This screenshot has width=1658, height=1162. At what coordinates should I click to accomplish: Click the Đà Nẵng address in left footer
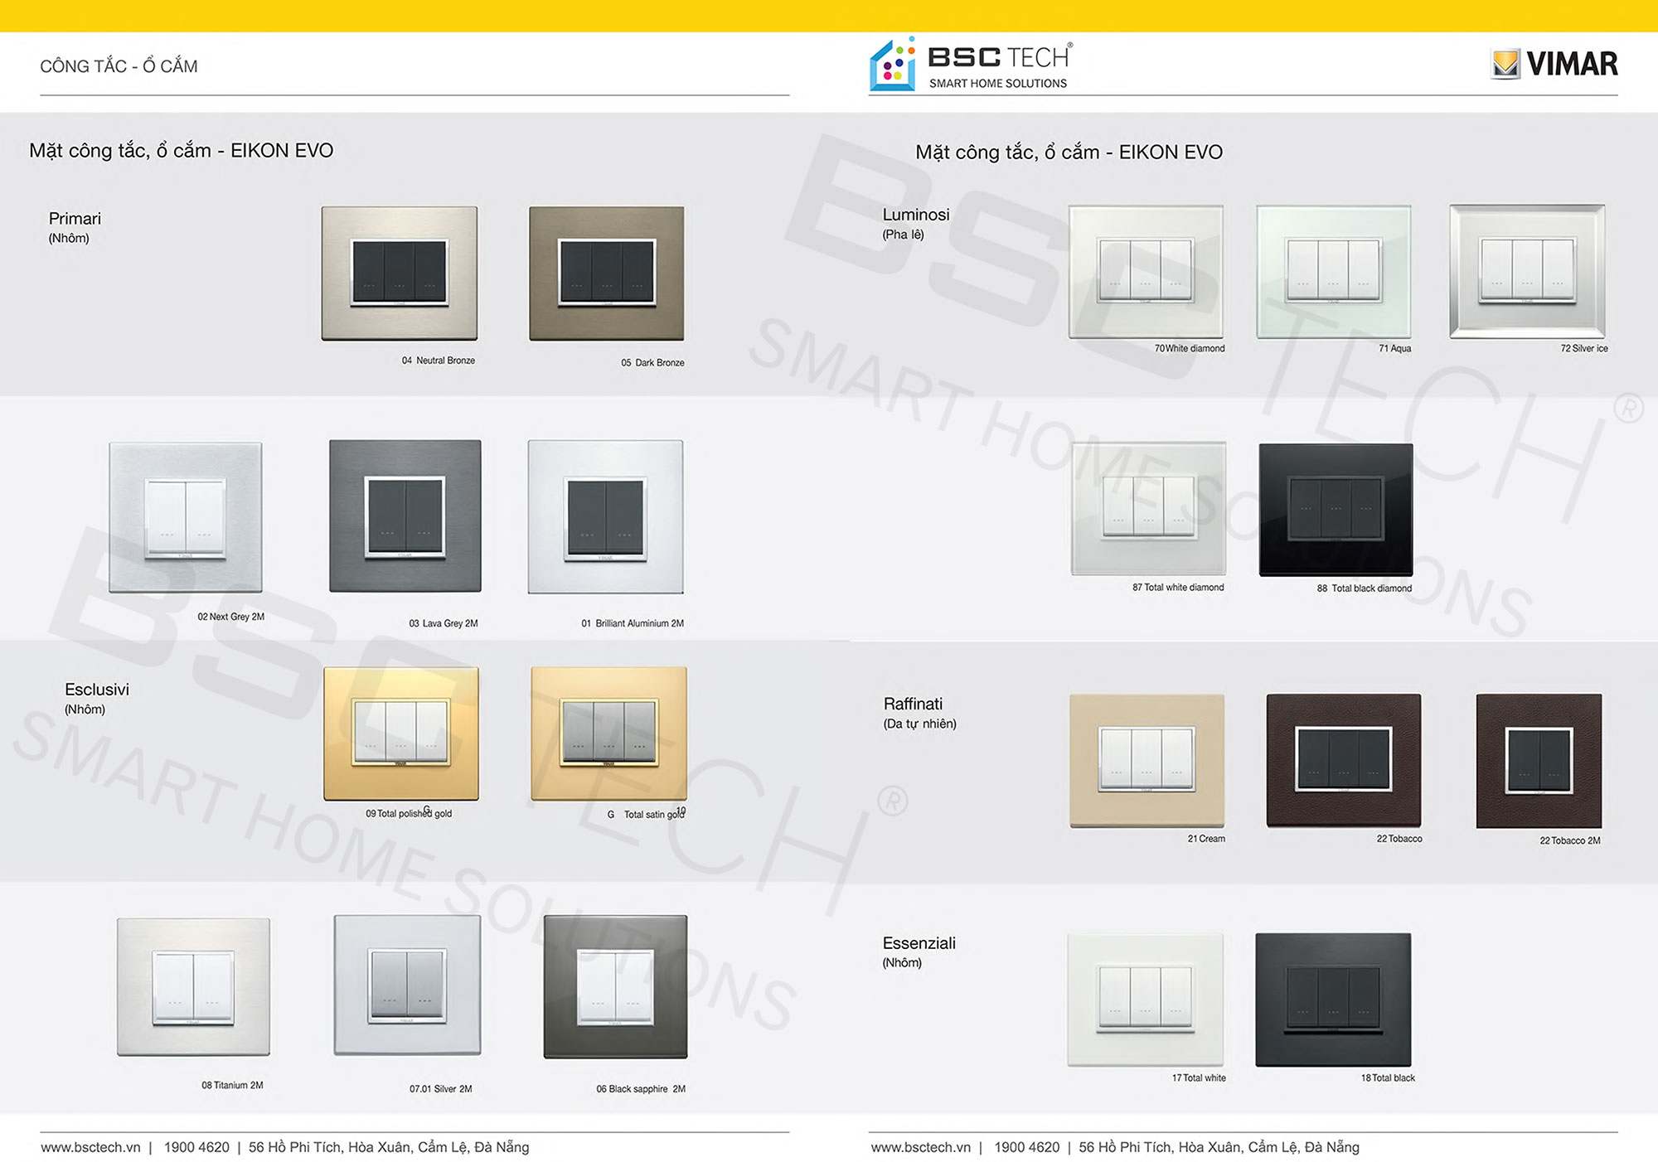pyautogui.click(x=389, y=1147)
